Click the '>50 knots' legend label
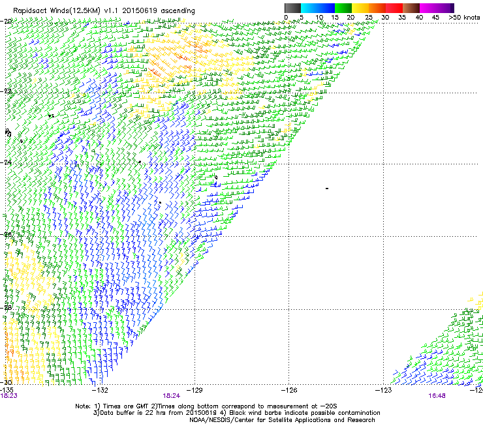The height and width of the screenshot is (424, 483). (x=464, y=18)
